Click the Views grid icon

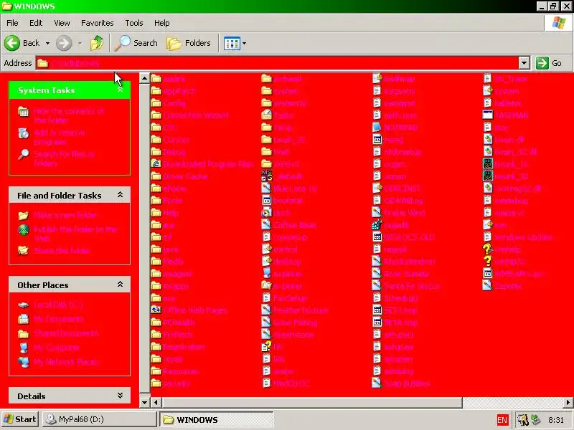(x=232, y=43)
